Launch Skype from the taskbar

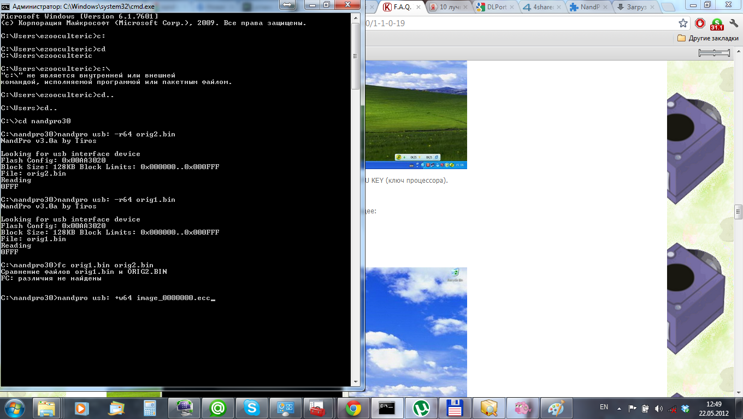point(251,408)
